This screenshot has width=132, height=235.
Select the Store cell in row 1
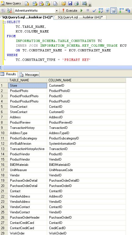(x=27, y=86)
